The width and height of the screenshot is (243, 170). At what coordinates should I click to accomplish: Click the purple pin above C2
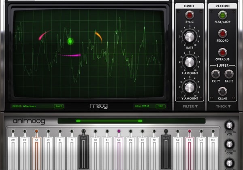click(119, 131)
